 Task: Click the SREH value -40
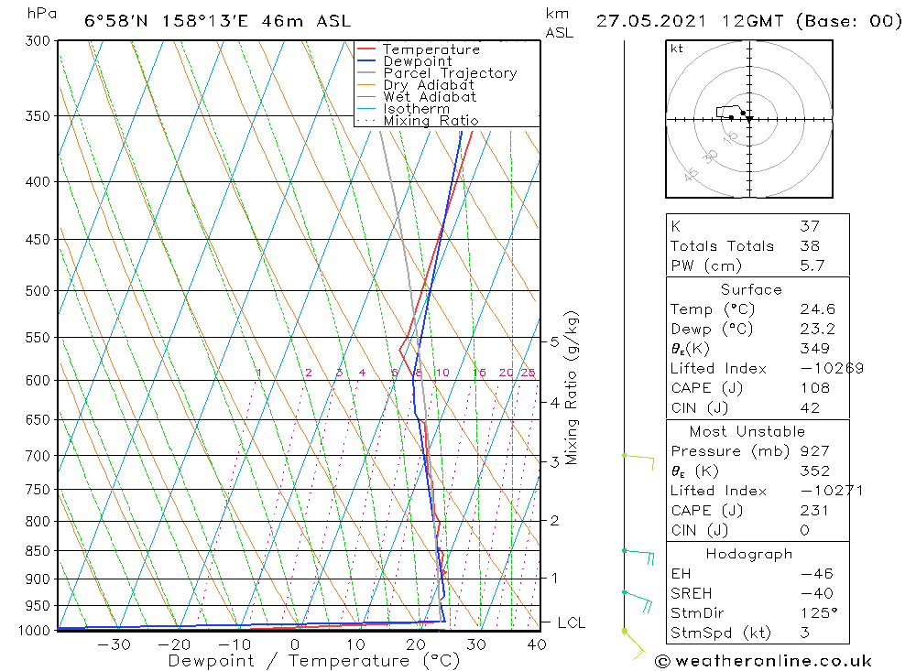[x=817, y=594]
